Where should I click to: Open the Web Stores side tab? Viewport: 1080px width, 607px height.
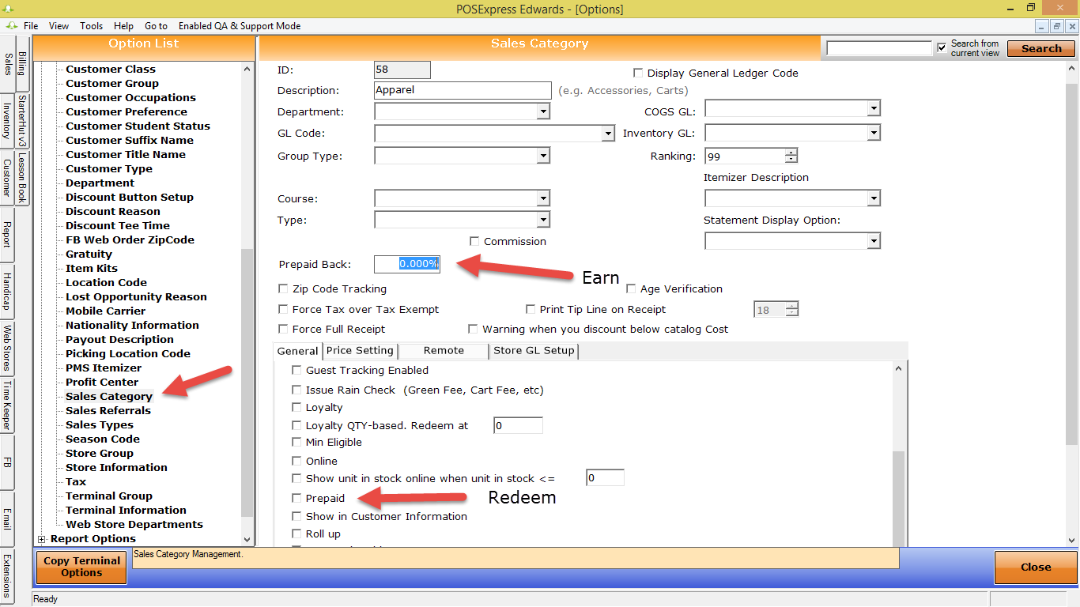[8, 348]
